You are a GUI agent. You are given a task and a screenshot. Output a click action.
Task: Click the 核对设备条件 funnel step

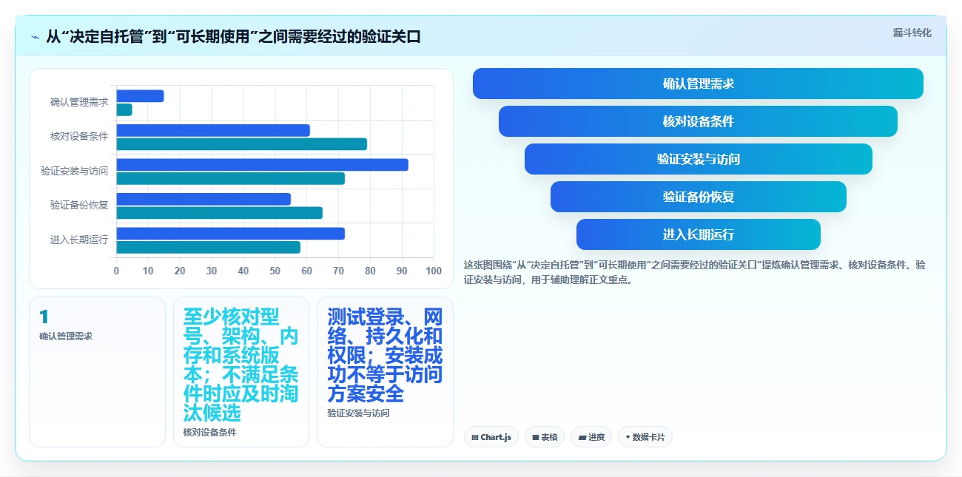tap(698, 121)
